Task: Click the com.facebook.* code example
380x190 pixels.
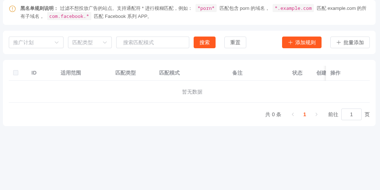Action: pyautogui.click(x=69, y=16)
